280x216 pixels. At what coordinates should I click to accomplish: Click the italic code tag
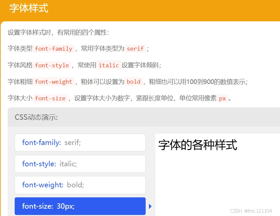(109, 65)
